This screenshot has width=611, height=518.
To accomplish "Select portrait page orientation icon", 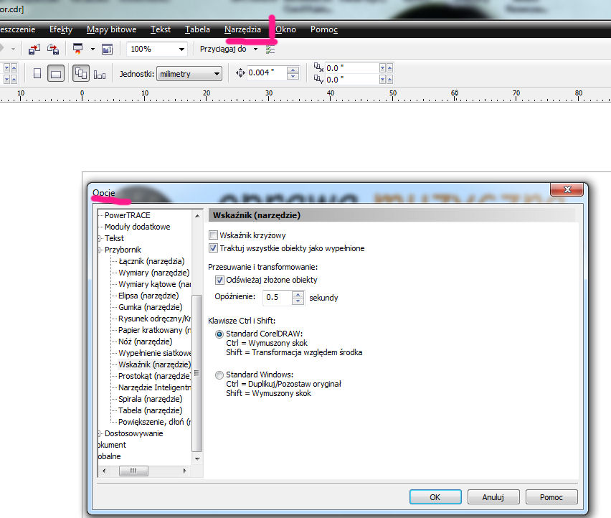I will 37,73.
